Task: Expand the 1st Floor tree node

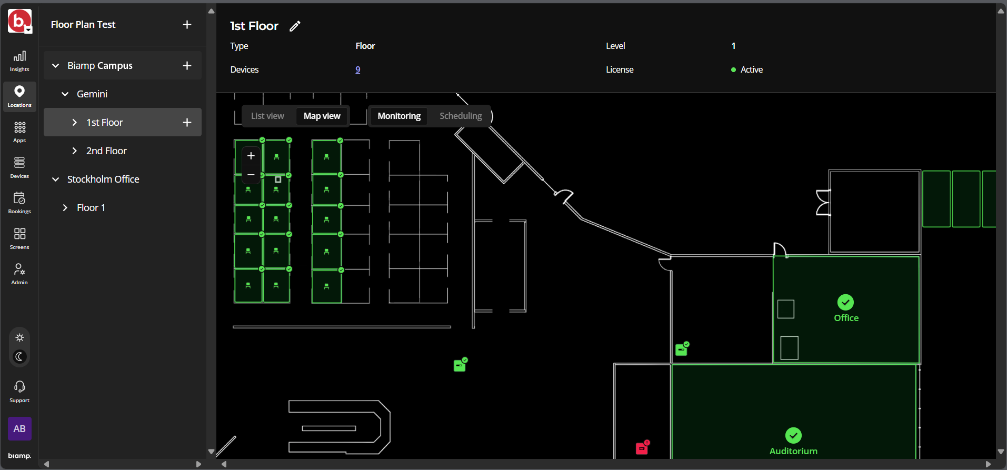Action: [74, 123]
